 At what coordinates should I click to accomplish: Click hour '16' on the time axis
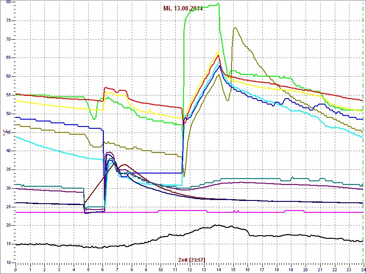[248, 270]
